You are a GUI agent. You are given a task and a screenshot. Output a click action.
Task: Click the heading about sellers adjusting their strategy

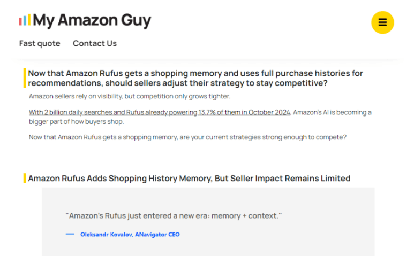(195, 78)
